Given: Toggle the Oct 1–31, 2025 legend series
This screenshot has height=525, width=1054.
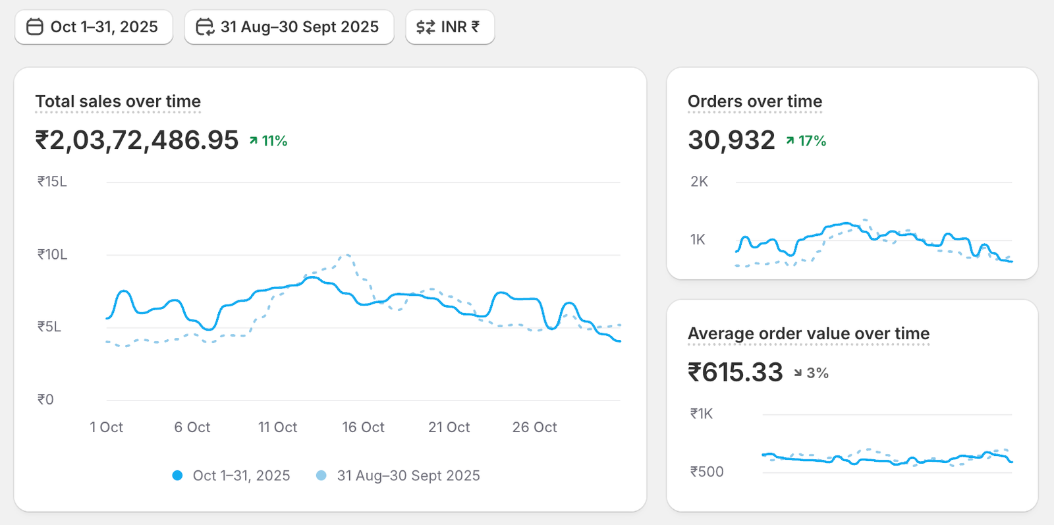Looking at the screenshot, I should point(241,476).
